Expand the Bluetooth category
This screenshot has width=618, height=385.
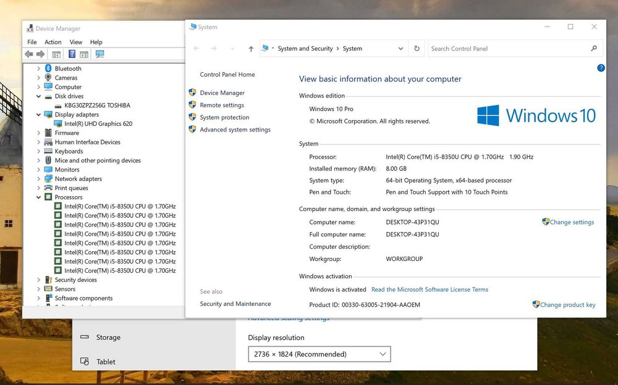(x=39, y=68)
